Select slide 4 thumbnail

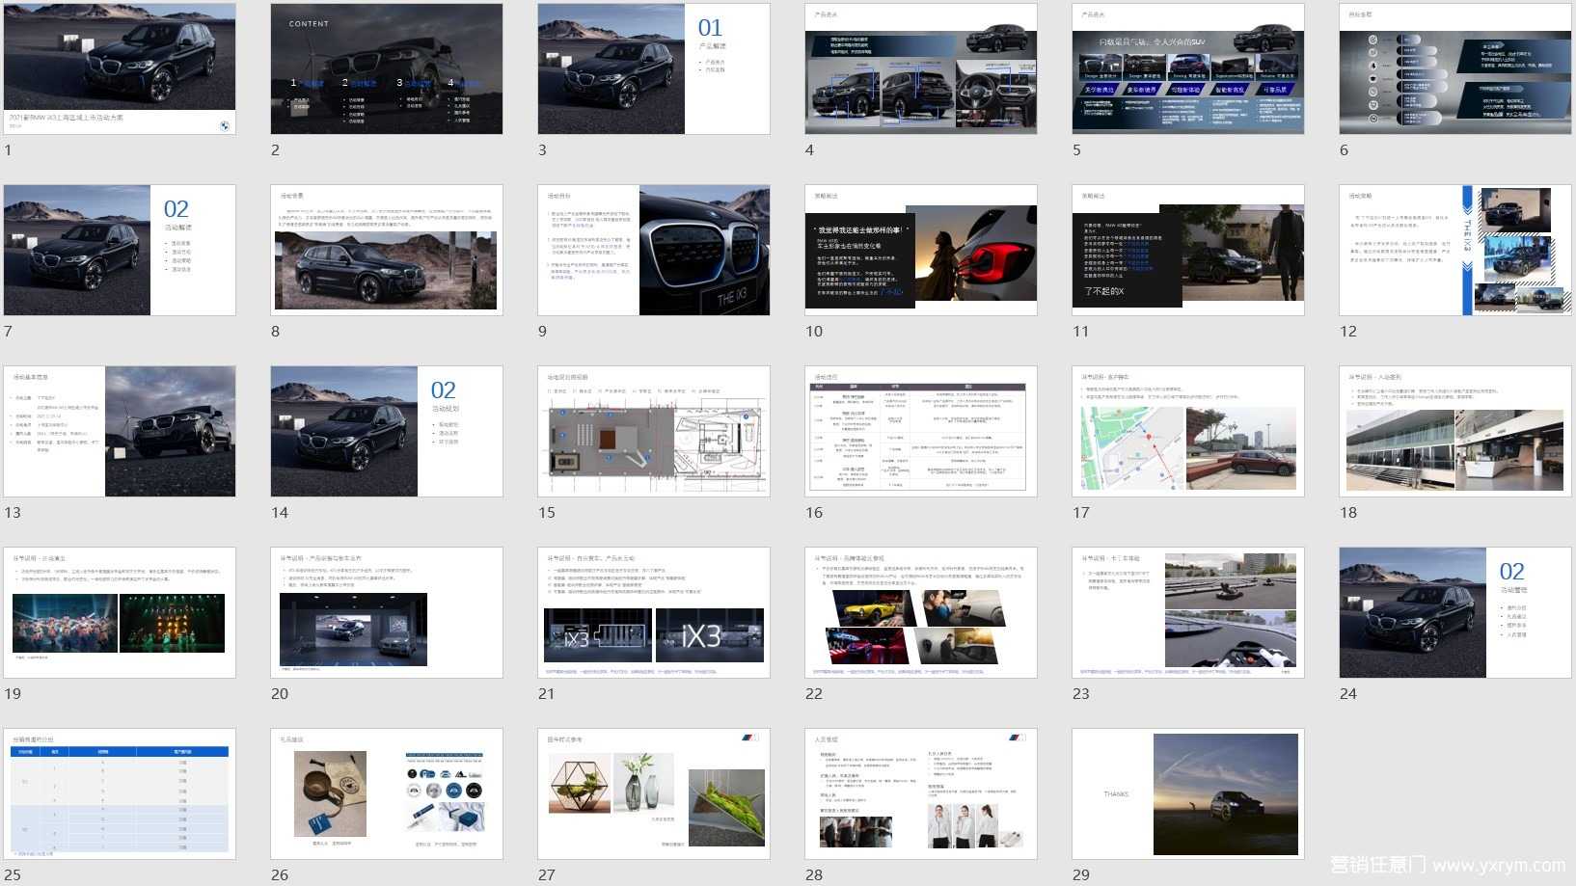pyautogui.click(x=921, y=68)
